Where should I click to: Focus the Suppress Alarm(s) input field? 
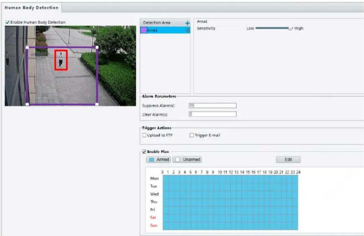coord(213,106)
